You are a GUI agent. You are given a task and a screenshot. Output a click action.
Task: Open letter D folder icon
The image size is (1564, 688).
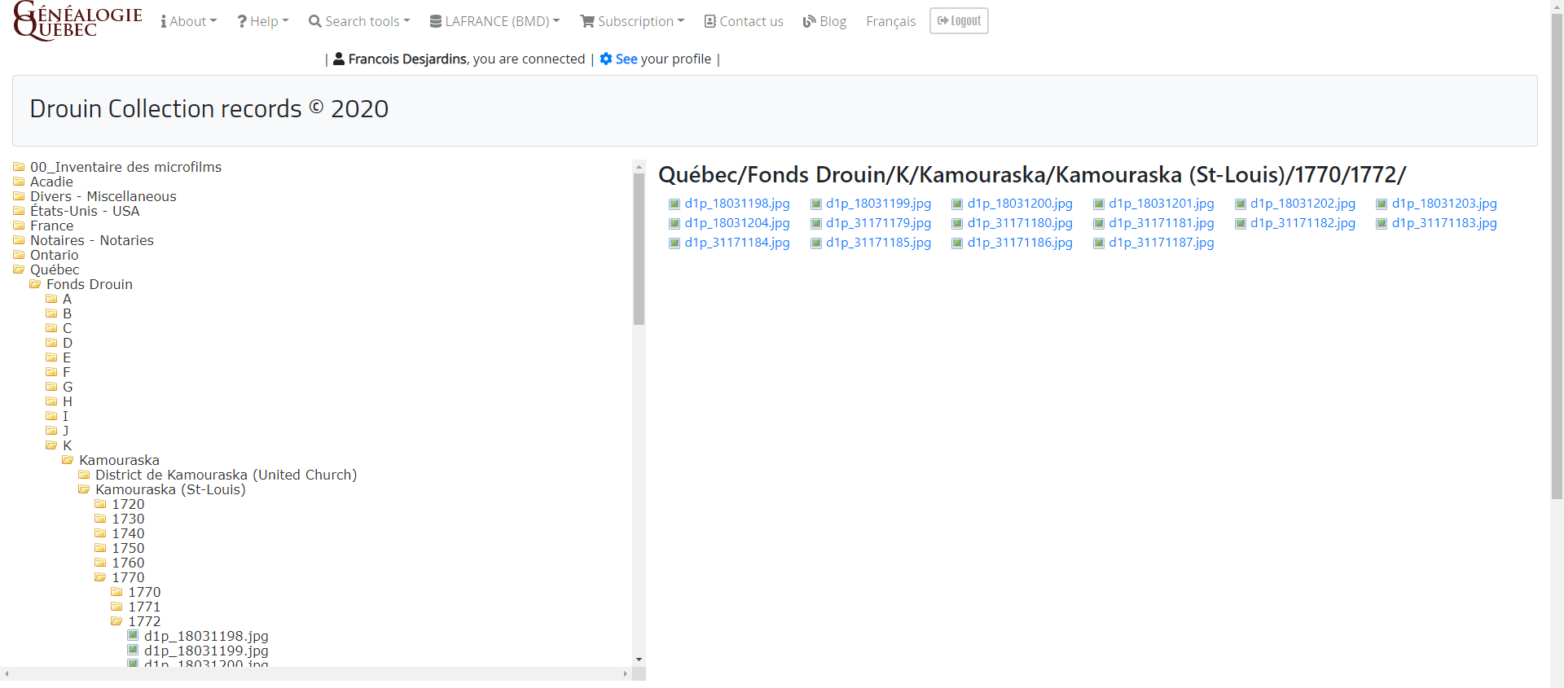pyautogui.click(x=51, y=343)
